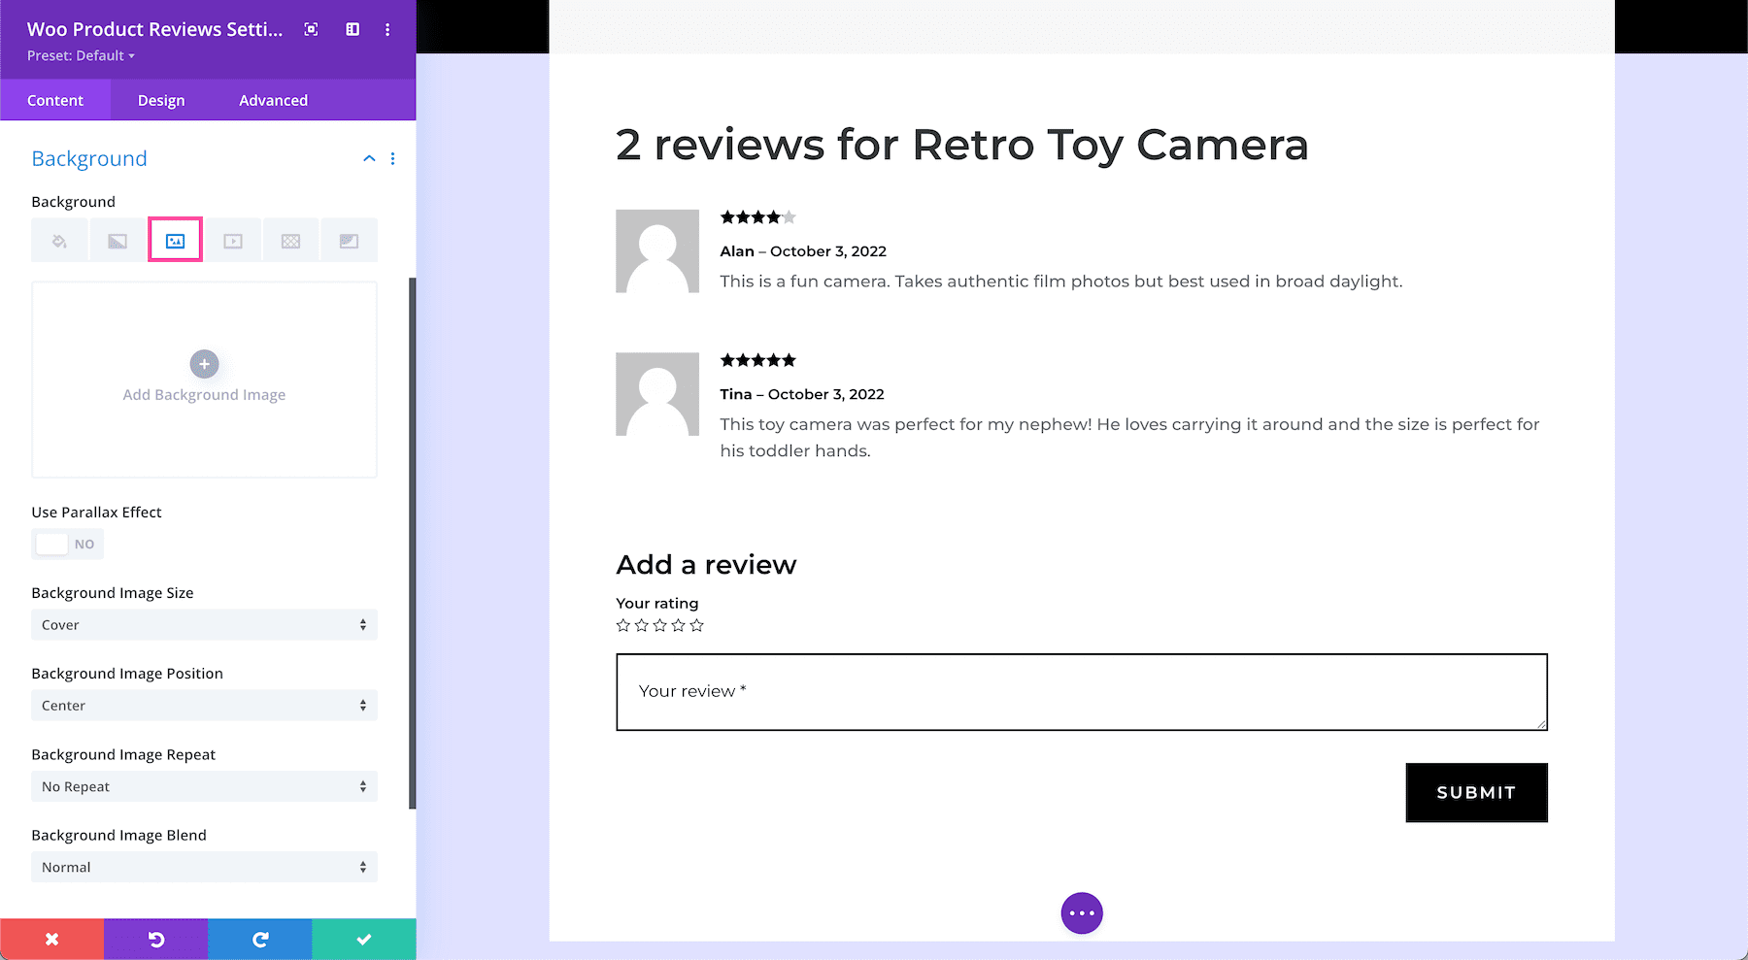Screen dimensions: 1748x960
Task: Select the background video icon
Action: [x=233, y=241]
